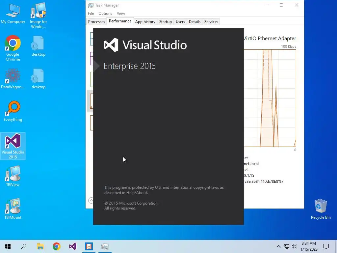337x253 pixels.
Task: Select the TBIMount desktop shortcut
Action: point(13,209)
